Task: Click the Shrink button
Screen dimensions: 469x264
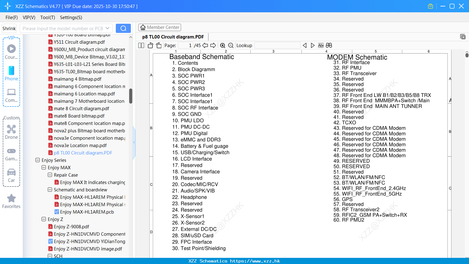Action: (x=9, y=28)
